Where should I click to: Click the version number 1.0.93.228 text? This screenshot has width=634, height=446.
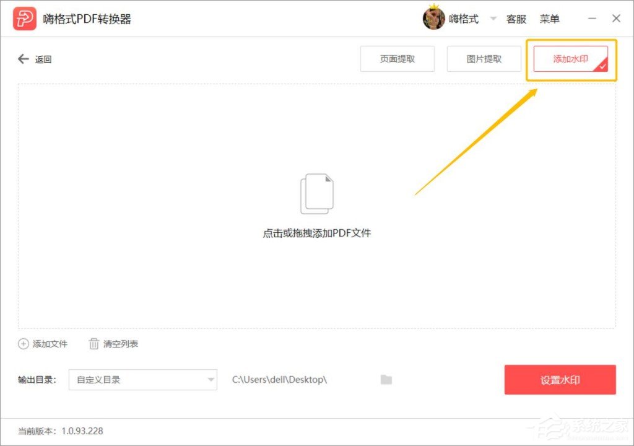82,431
